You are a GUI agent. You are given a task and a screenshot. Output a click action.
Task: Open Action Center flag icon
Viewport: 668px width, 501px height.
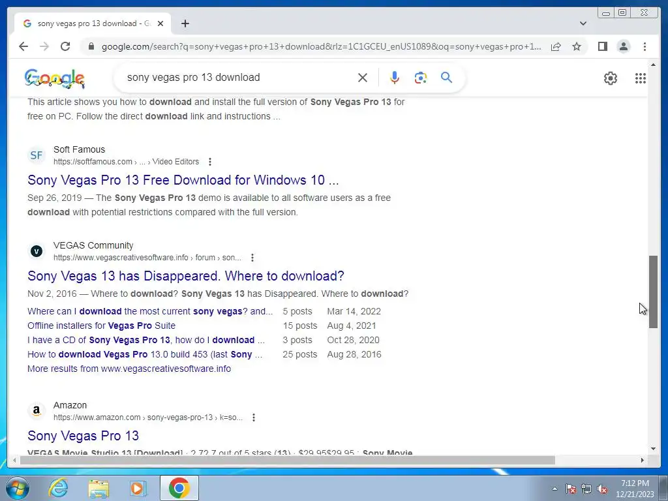[x=571, y=489]
